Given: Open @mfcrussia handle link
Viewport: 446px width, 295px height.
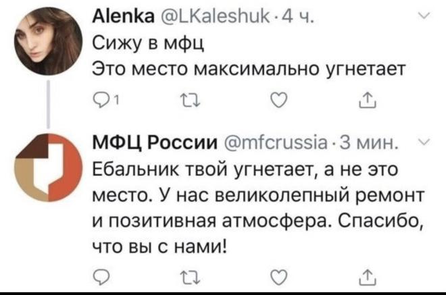Looking at the screenshot, I should tap(276, 142).
